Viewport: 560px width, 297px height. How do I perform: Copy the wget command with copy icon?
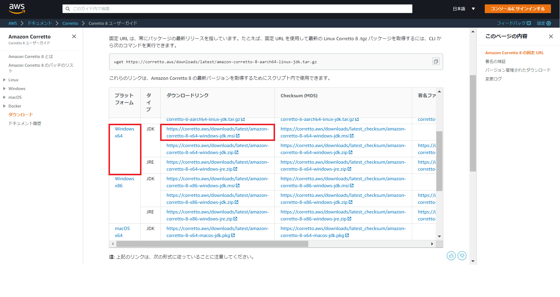436,61
